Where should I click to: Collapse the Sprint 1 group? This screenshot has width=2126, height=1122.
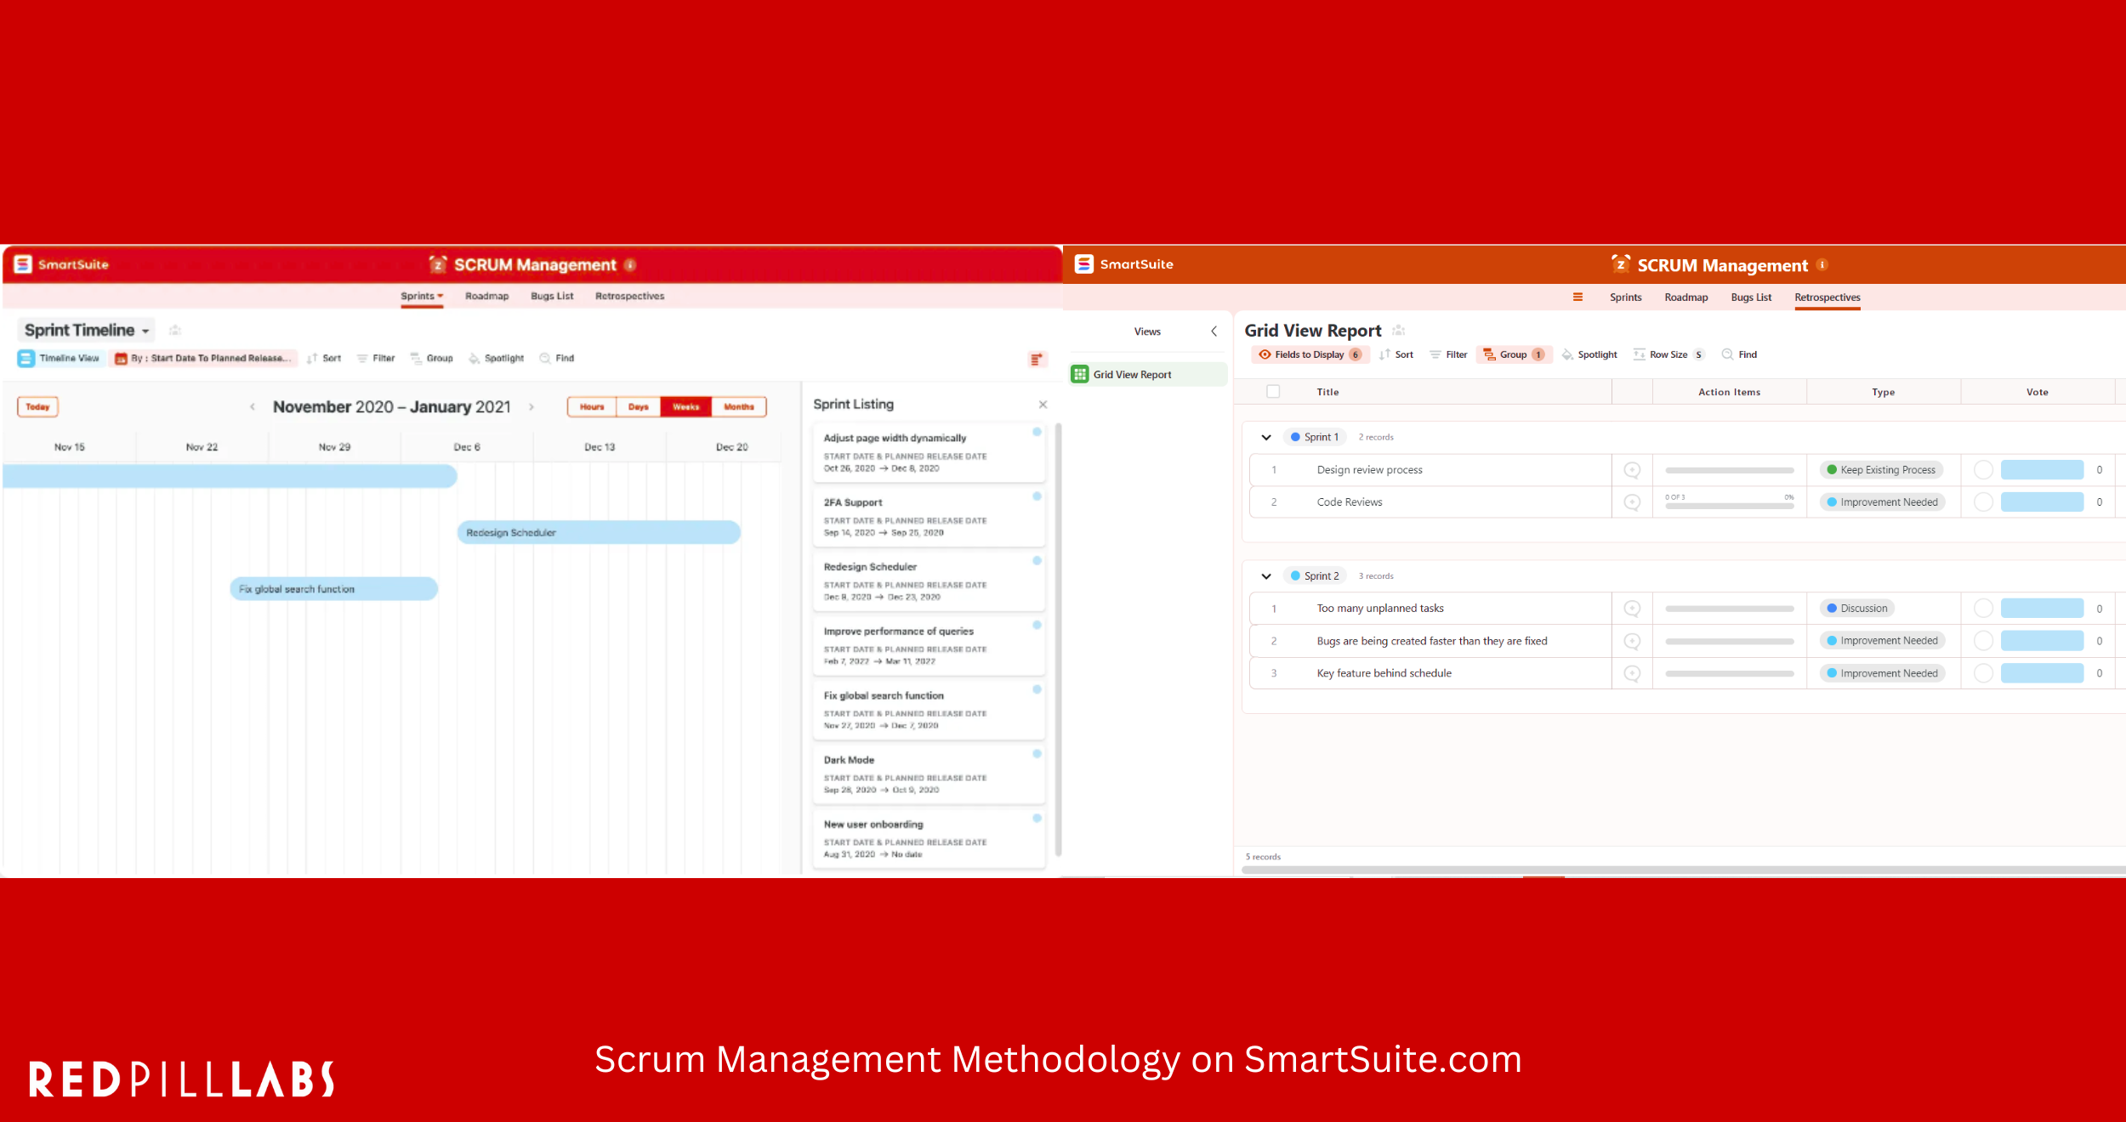tap(1266, 436)
